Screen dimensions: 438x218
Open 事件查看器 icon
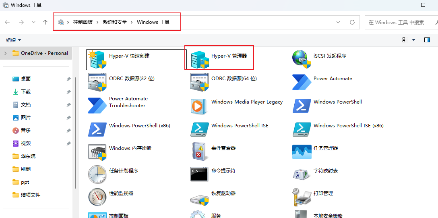coord(199,152)
